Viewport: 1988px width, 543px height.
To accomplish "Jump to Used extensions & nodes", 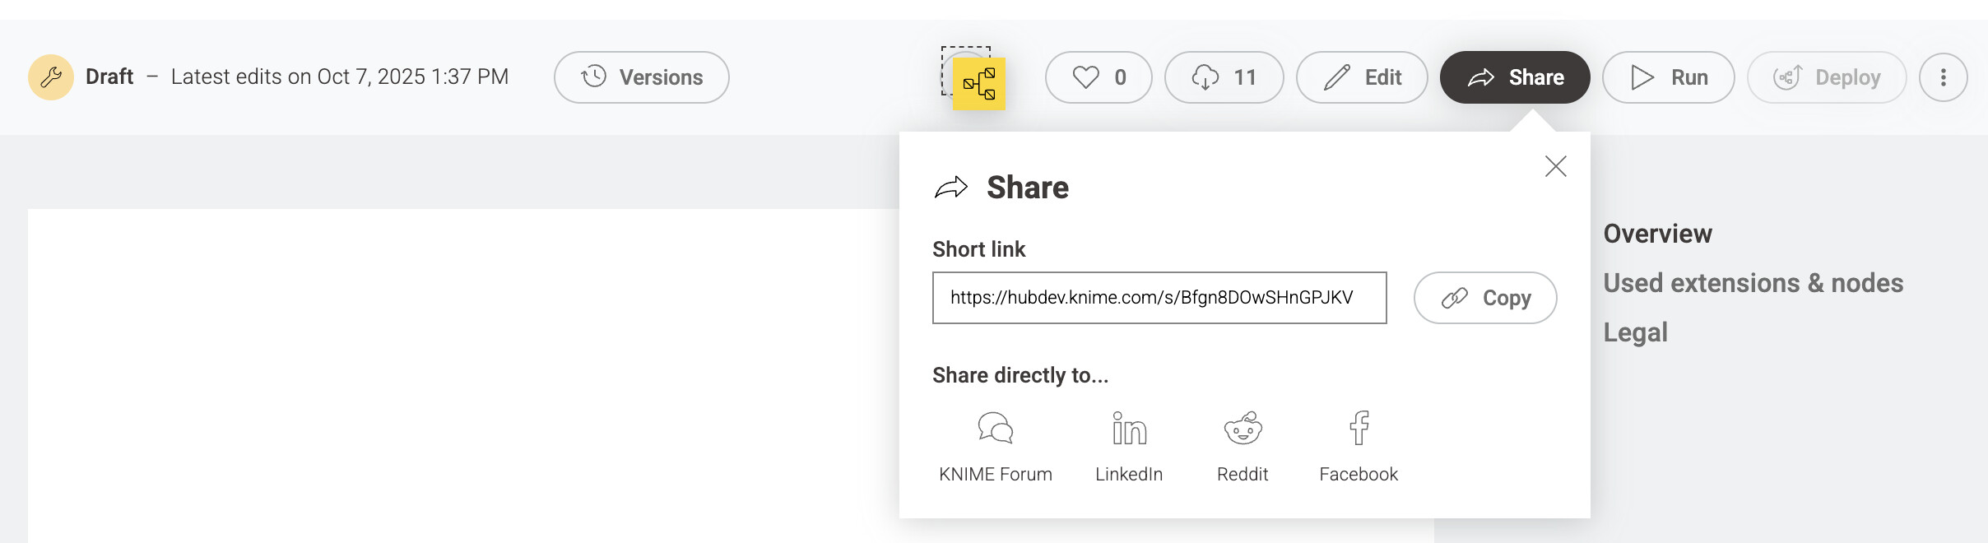I will coord(1753,283).
